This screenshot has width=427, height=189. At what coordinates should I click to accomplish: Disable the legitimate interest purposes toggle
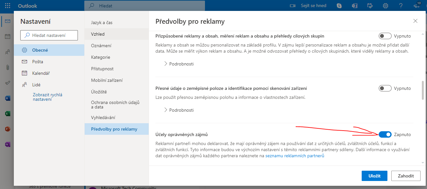point(385,134)
